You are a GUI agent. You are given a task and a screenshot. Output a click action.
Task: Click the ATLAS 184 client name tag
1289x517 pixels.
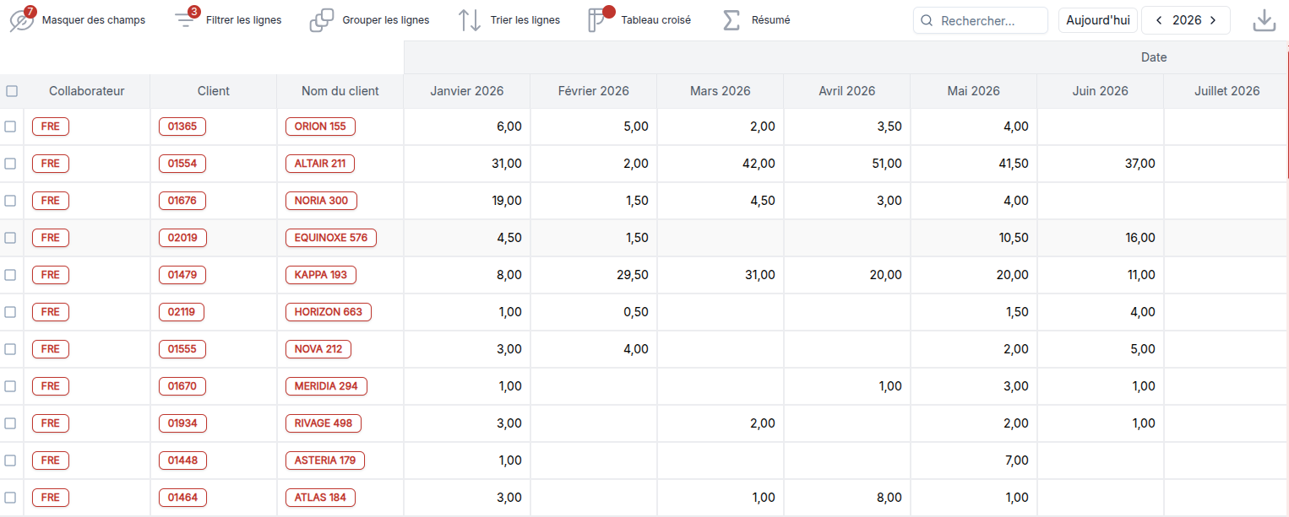click(x=320, y=498)
